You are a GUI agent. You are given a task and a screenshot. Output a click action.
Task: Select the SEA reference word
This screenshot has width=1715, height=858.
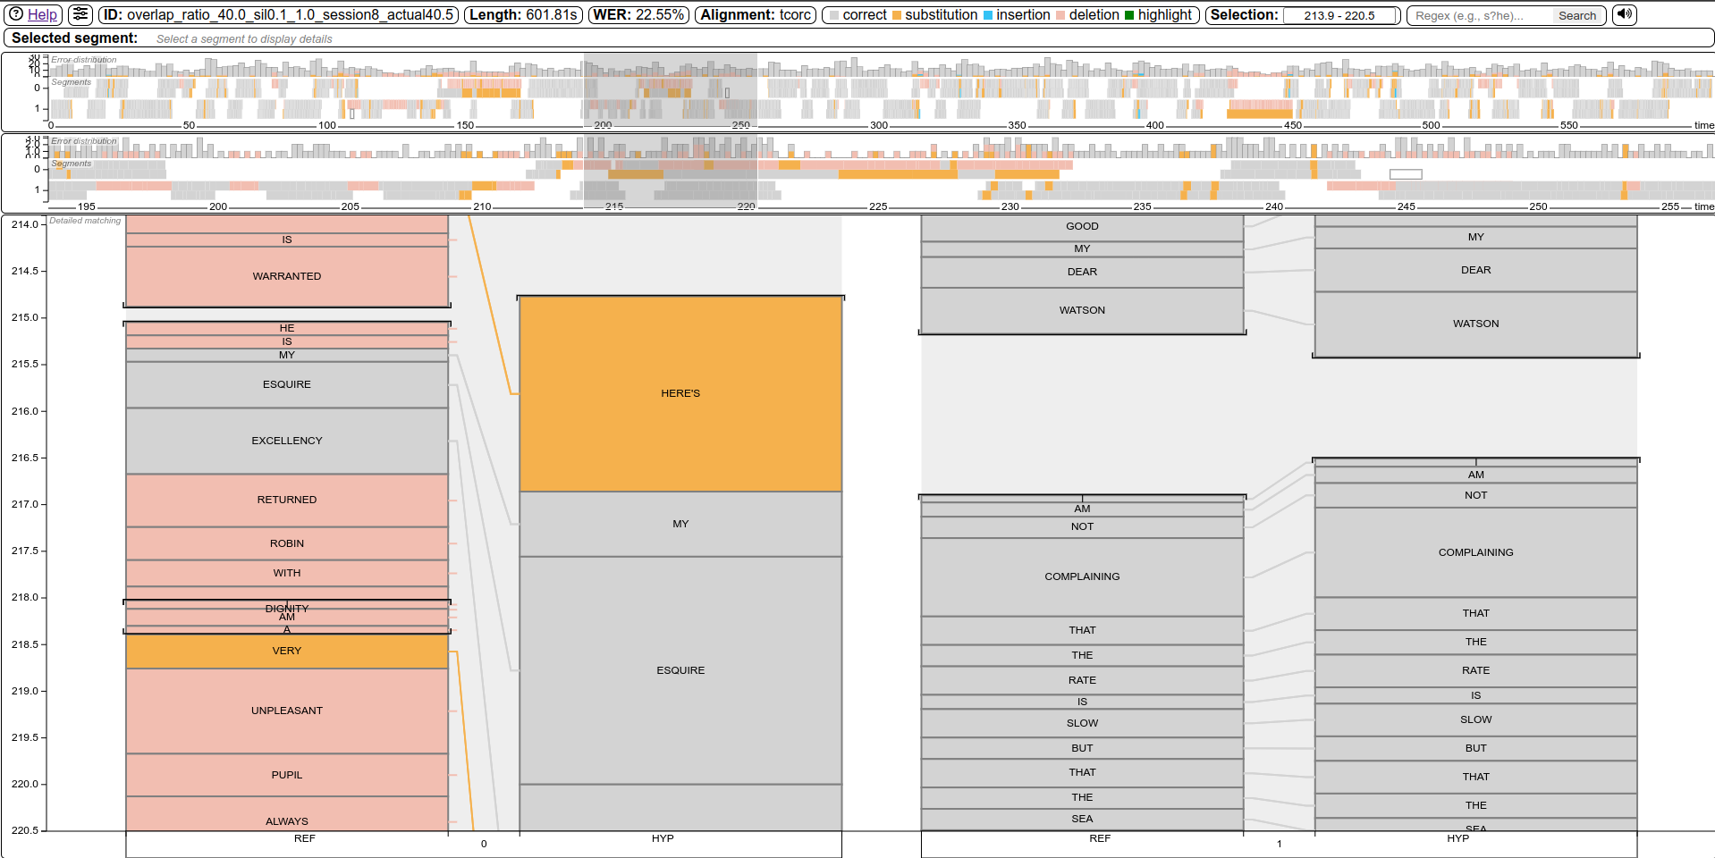pyautogui.click(x=1082, y=819)
